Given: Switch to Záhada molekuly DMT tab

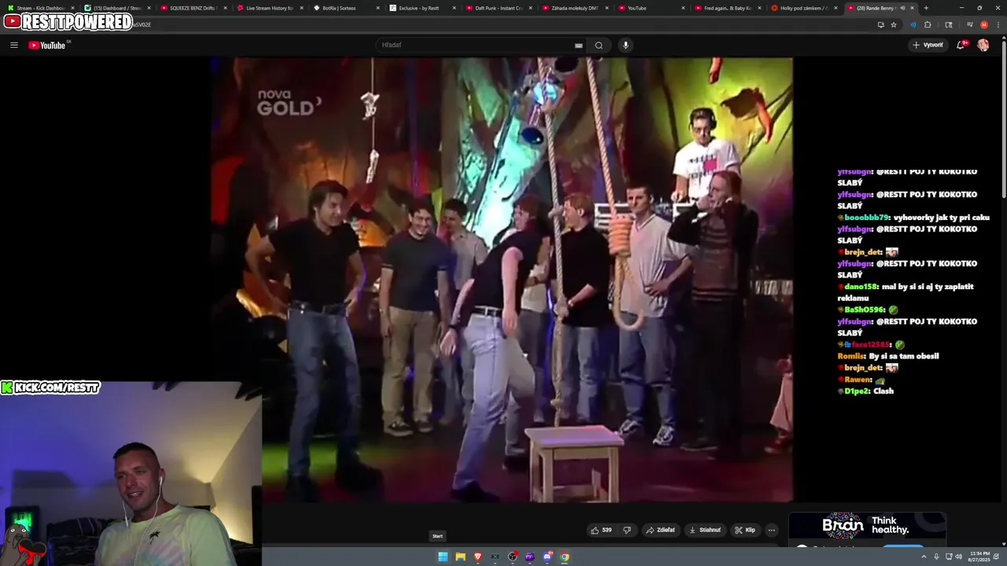Looking at the screenshot, I should point(574,8).
